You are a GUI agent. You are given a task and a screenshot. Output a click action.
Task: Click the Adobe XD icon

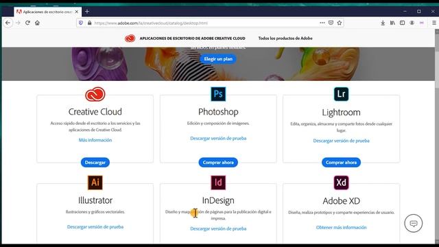click(341, 183)
